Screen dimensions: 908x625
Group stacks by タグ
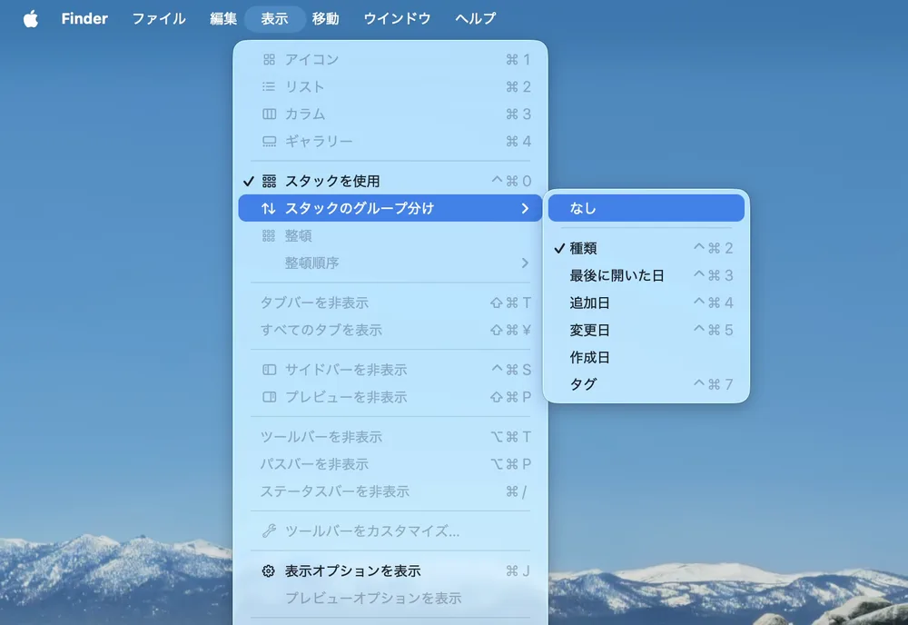pos(646,384)
